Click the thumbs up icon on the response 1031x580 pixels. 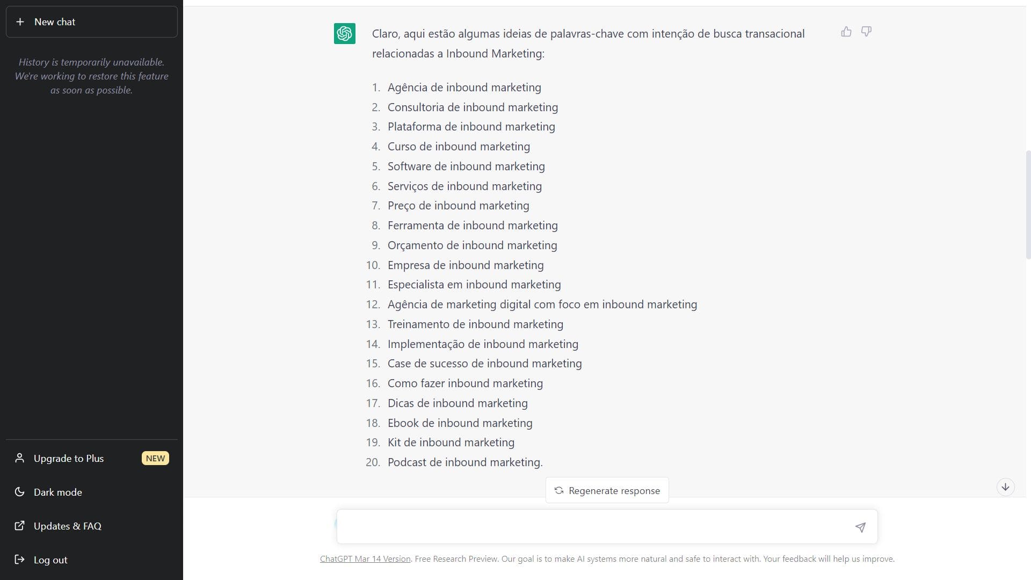[846, 32]
